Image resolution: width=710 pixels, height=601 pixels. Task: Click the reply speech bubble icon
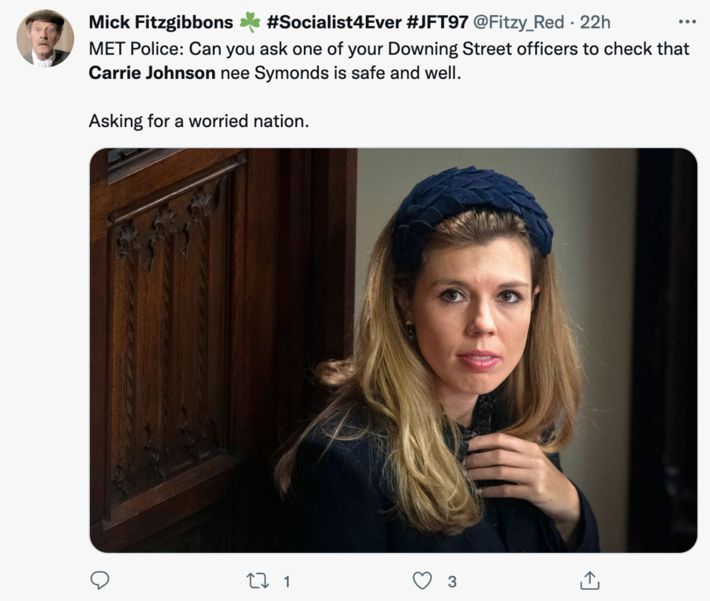[x=99, y=580]
